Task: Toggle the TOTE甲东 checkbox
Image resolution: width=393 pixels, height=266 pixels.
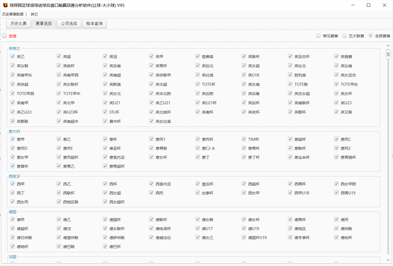Action: pyautogui.click(x=336, y=84)
